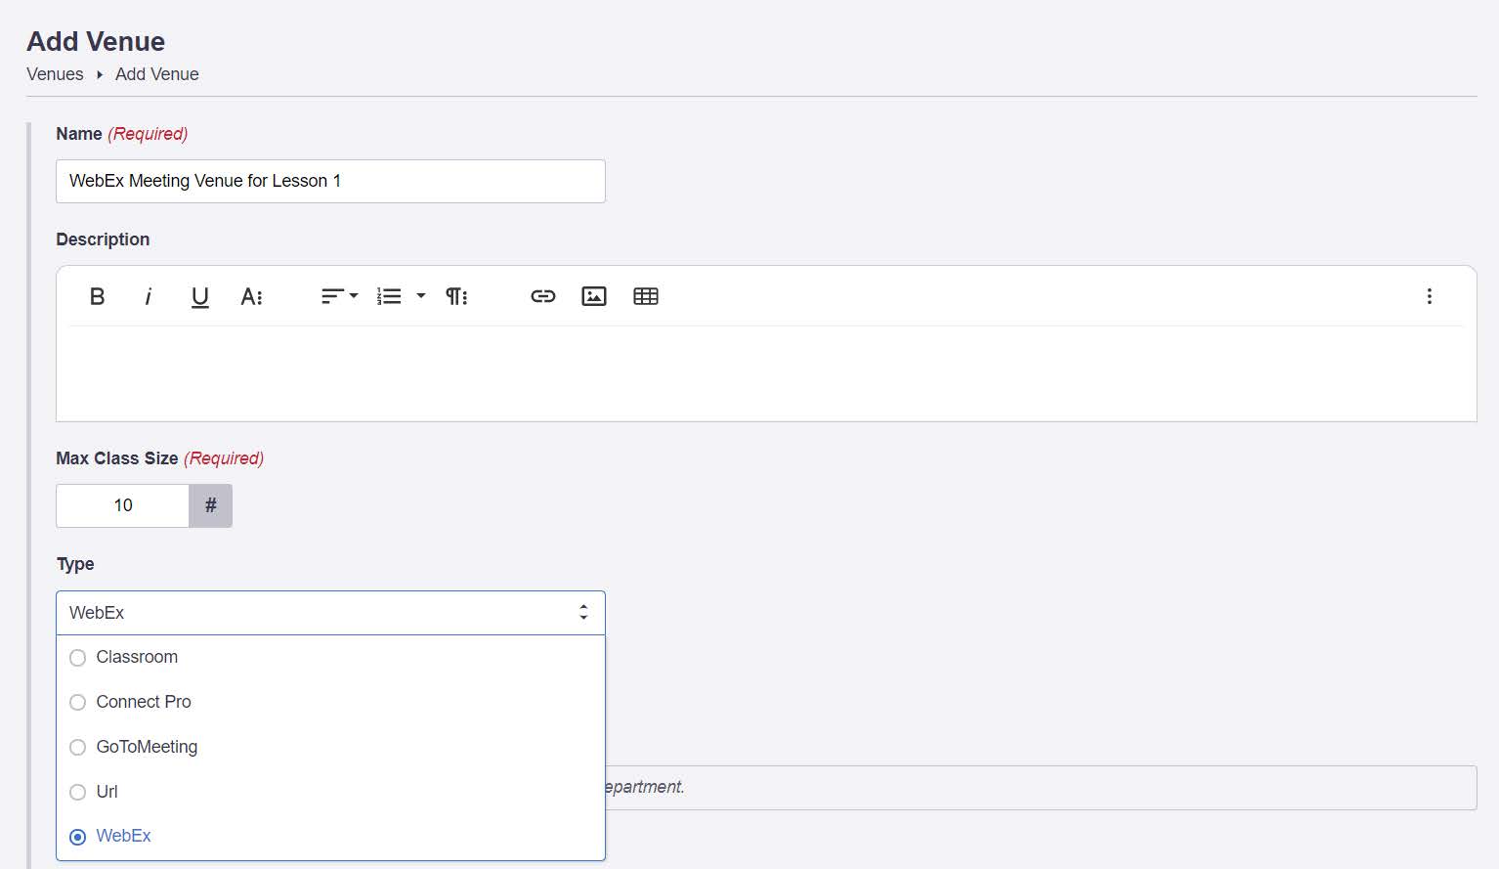Edit the Max Class Size value
Image resolution: width=1499 pixels, height=869 pixels.
[122, 505]
